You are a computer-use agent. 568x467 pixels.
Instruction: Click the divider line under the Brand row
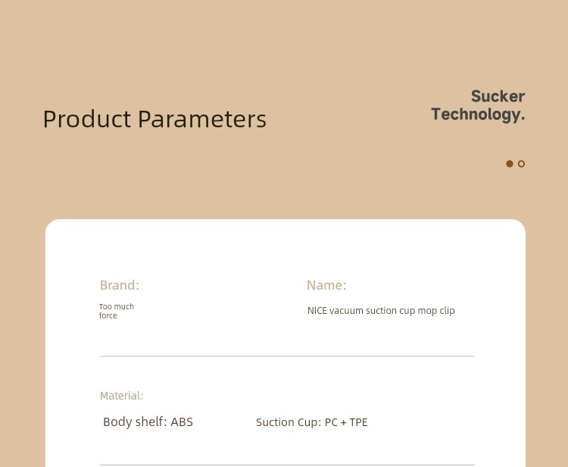pos(287,356)
